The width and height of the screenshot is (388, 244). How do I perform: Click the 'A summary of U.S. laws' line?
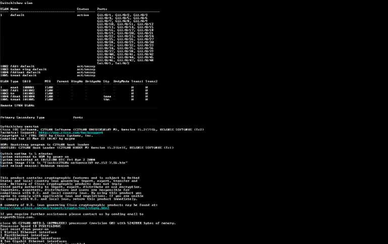79,205
